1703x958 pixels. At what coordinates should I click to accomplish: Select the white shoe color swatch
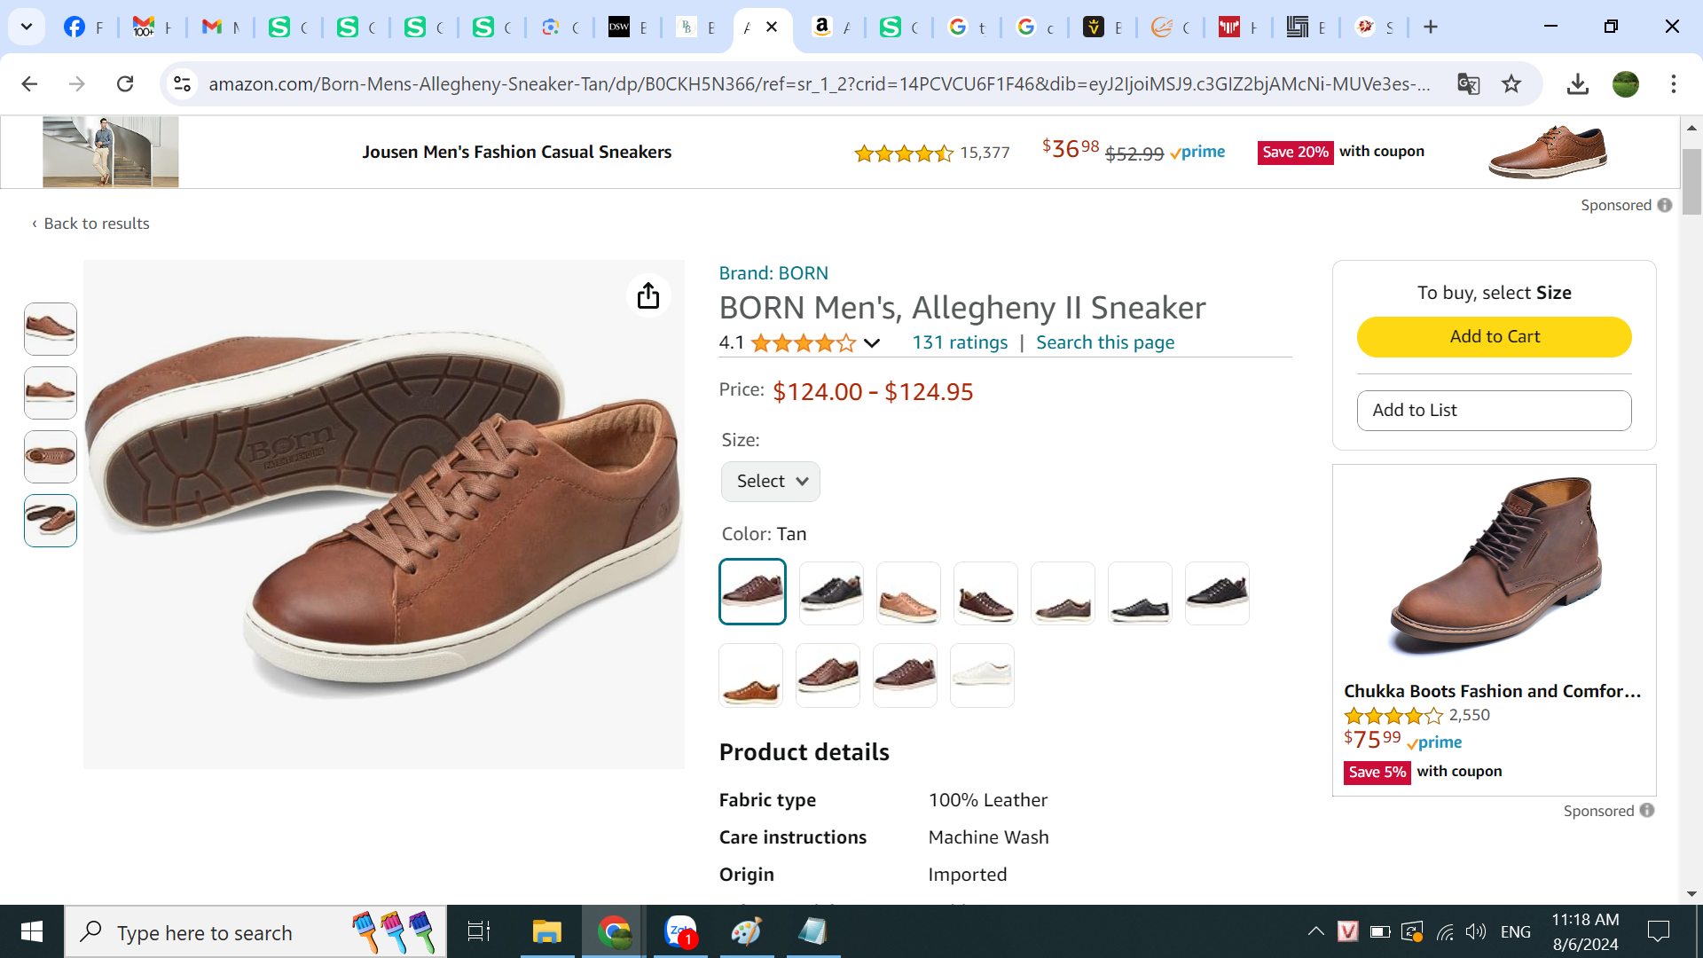pos(982,675)
